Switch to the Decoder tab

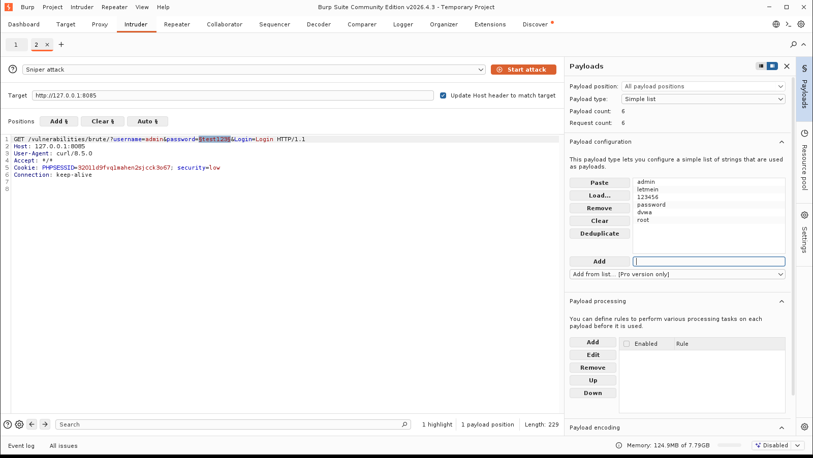coord(319,24)
